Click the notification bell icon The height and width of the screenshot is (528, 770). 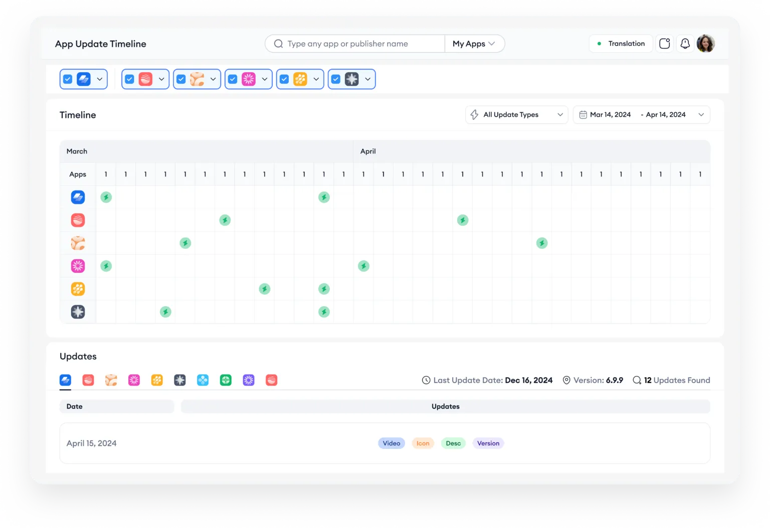tap(685, 44)
